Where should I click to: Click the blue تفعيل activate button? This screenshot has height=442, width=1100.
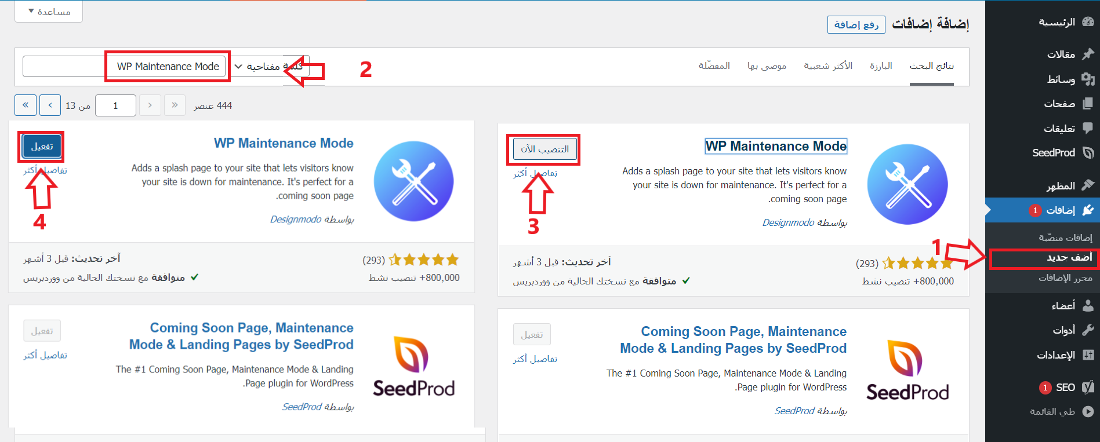42,146
